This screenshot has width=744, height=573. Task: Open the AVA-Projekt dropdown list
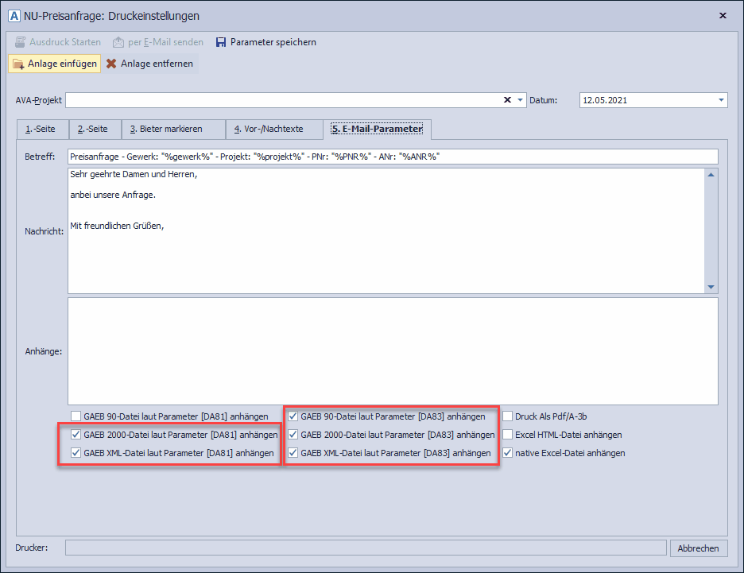521,100
